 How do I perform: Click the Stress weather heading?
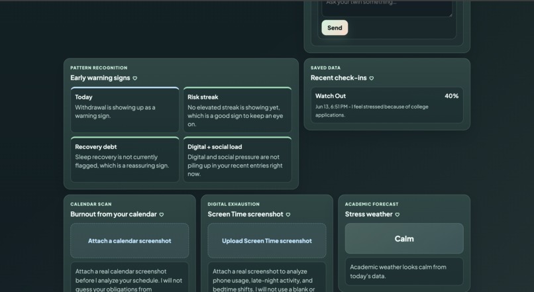click(x=369, y=215)
